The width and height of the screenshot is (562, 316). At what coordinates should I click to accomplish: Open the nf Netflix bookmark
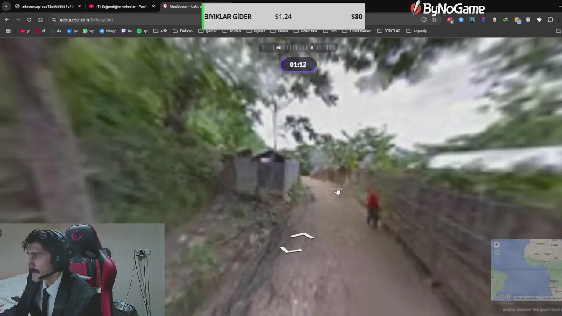(40, 31)
